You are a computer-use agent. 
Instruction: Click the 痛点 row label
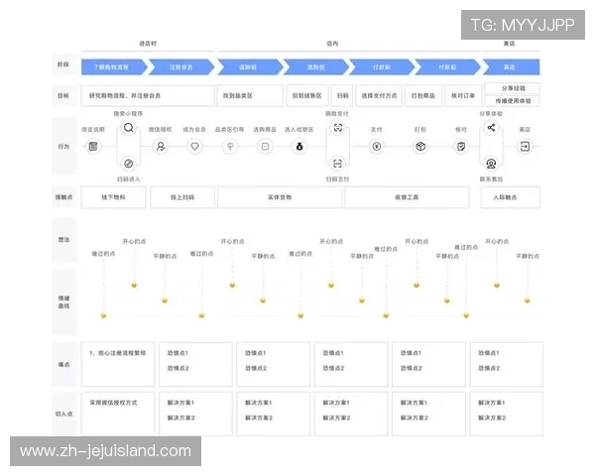click(63, 364)
